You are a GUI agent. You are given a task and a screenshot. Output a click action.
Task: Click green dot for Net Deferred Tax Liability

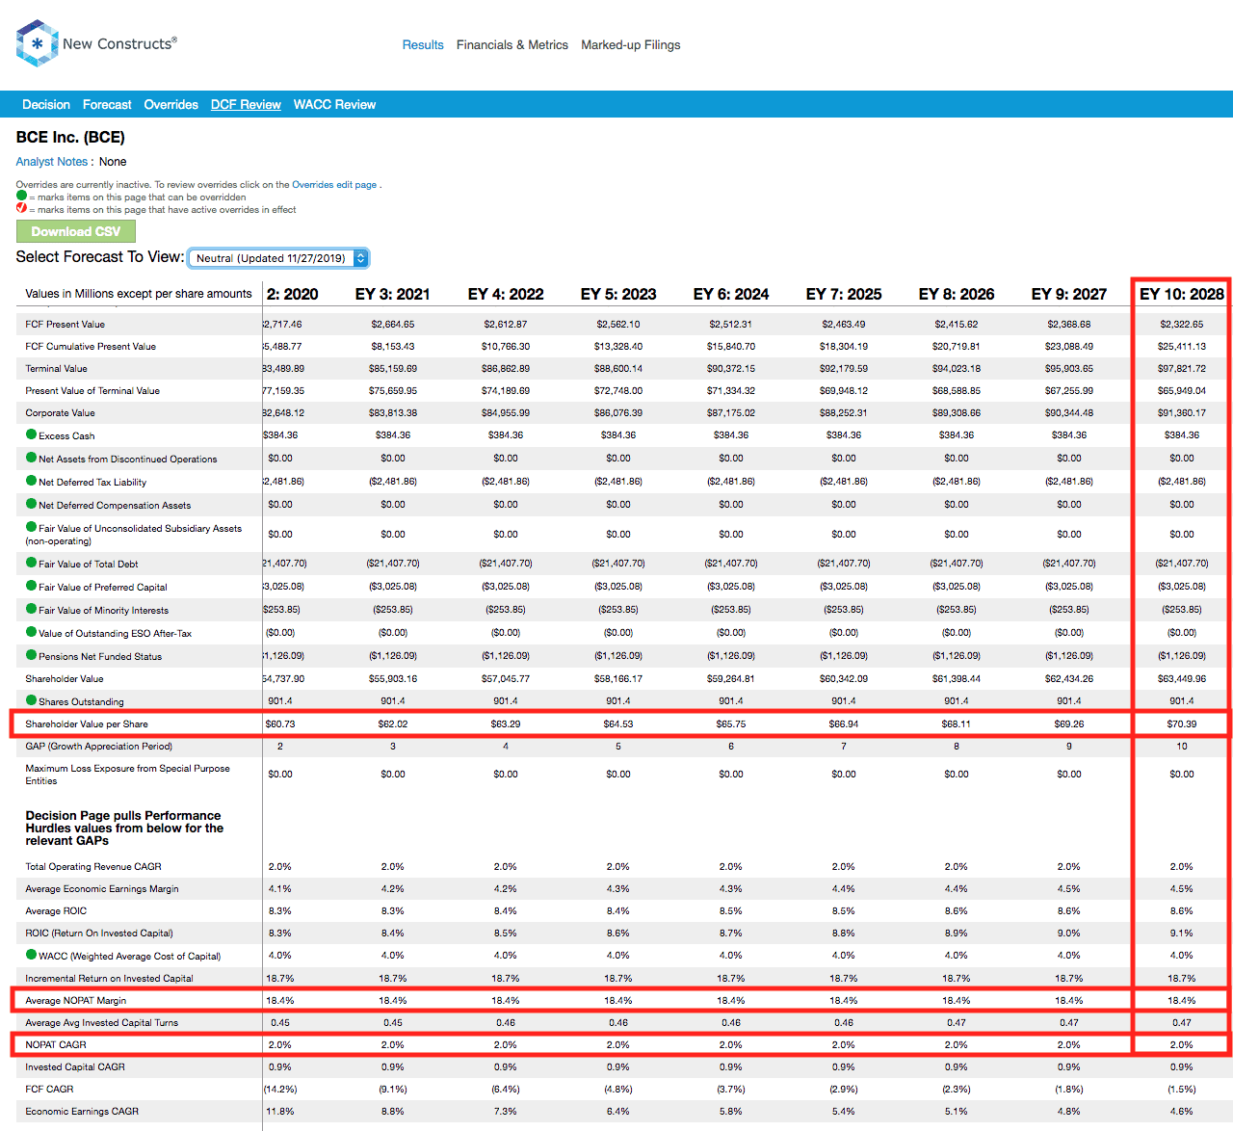tap(31, 481)
